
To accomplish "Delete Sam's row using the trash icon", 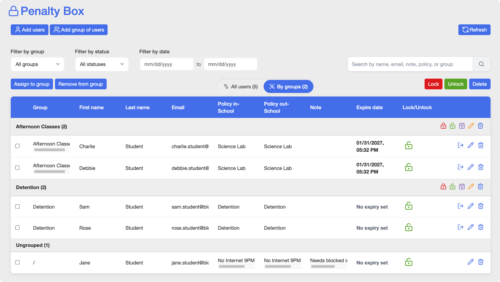I will pos(481,206).
